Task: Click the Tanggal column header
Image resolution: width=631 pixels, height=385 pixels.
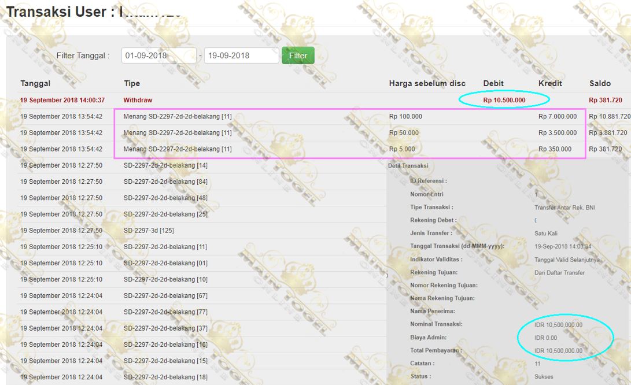Action: click(x=35, y=84)
